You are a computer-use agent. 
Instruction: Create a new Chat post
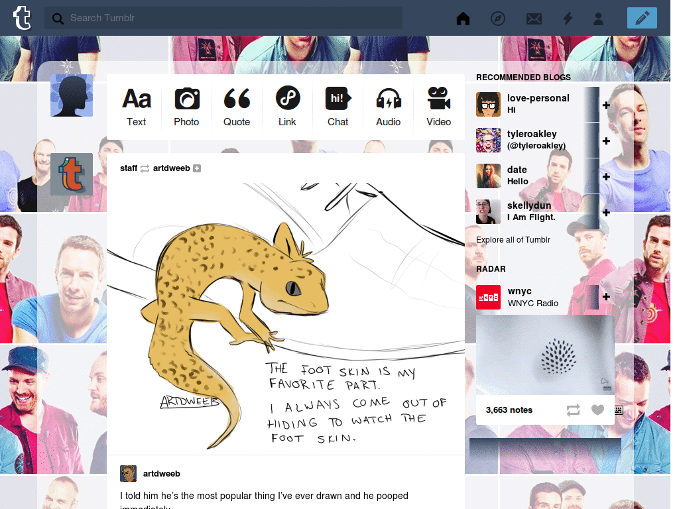click(338, 107)
